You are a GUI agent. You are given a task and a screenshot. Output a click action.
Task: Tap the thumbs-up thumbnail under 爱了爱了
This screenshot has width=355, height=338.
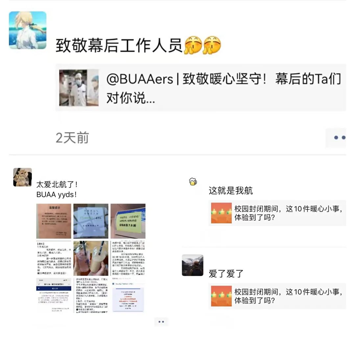[221, 296]
